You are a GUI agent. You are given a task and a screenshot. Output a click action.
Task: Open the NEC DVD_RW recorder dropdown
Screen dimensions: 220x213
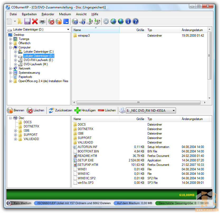[x=173, y=111]
